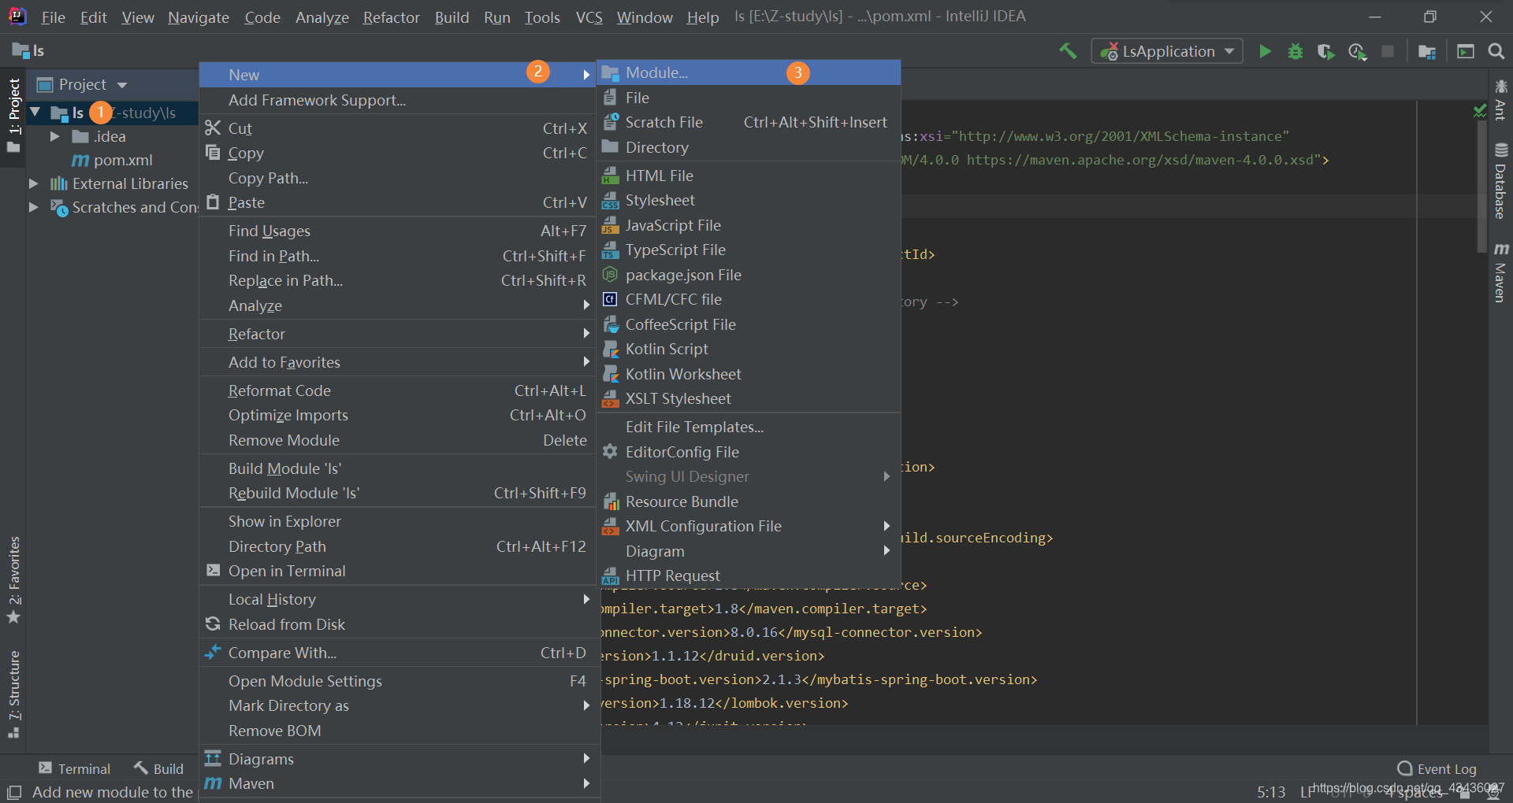Click the Open in Terminal icon
Viewport: 1513px width, 803px height.
213,571
